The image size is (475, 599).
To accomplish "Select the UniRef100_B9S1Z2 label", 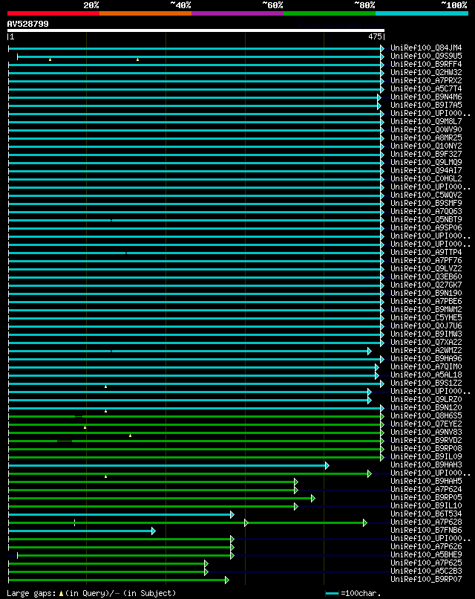I will point(426,383).
